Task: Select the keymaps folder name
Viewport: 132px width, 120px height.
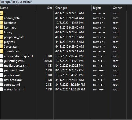Action: (10, 28)
